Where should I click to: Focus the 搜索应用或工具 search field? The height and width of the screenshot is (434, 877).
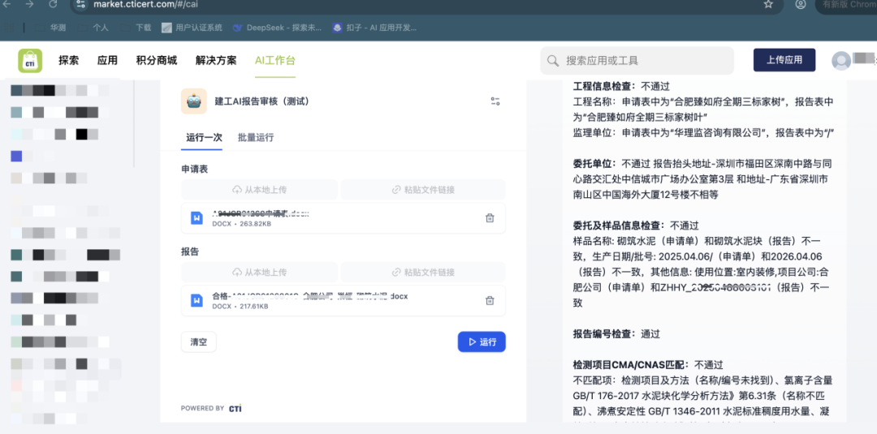pos(642,61)
